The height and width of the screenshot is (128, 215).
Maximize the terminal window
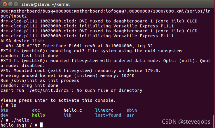16,4
